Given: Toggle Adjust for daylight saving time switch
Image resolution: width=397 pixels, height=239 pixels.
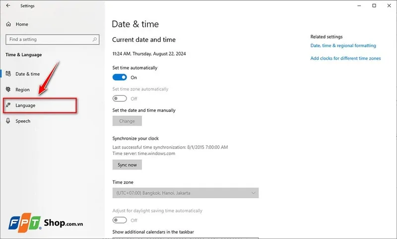Looking at the screenshot, I should pos(120,220).
